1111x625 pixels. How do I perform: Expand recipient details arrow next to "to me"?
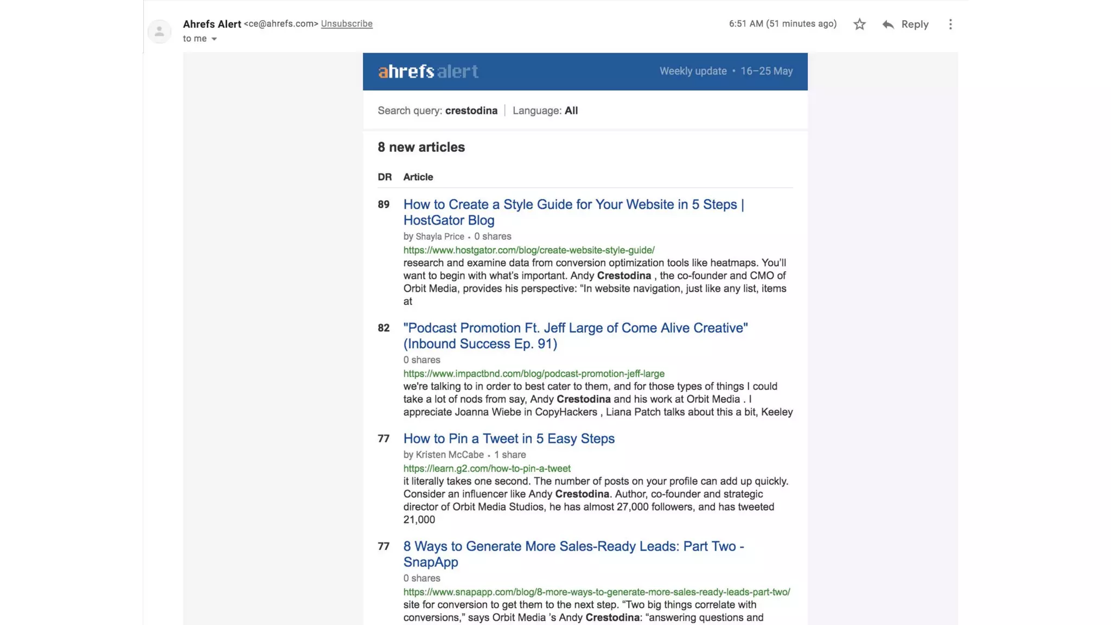click(214, 39)
